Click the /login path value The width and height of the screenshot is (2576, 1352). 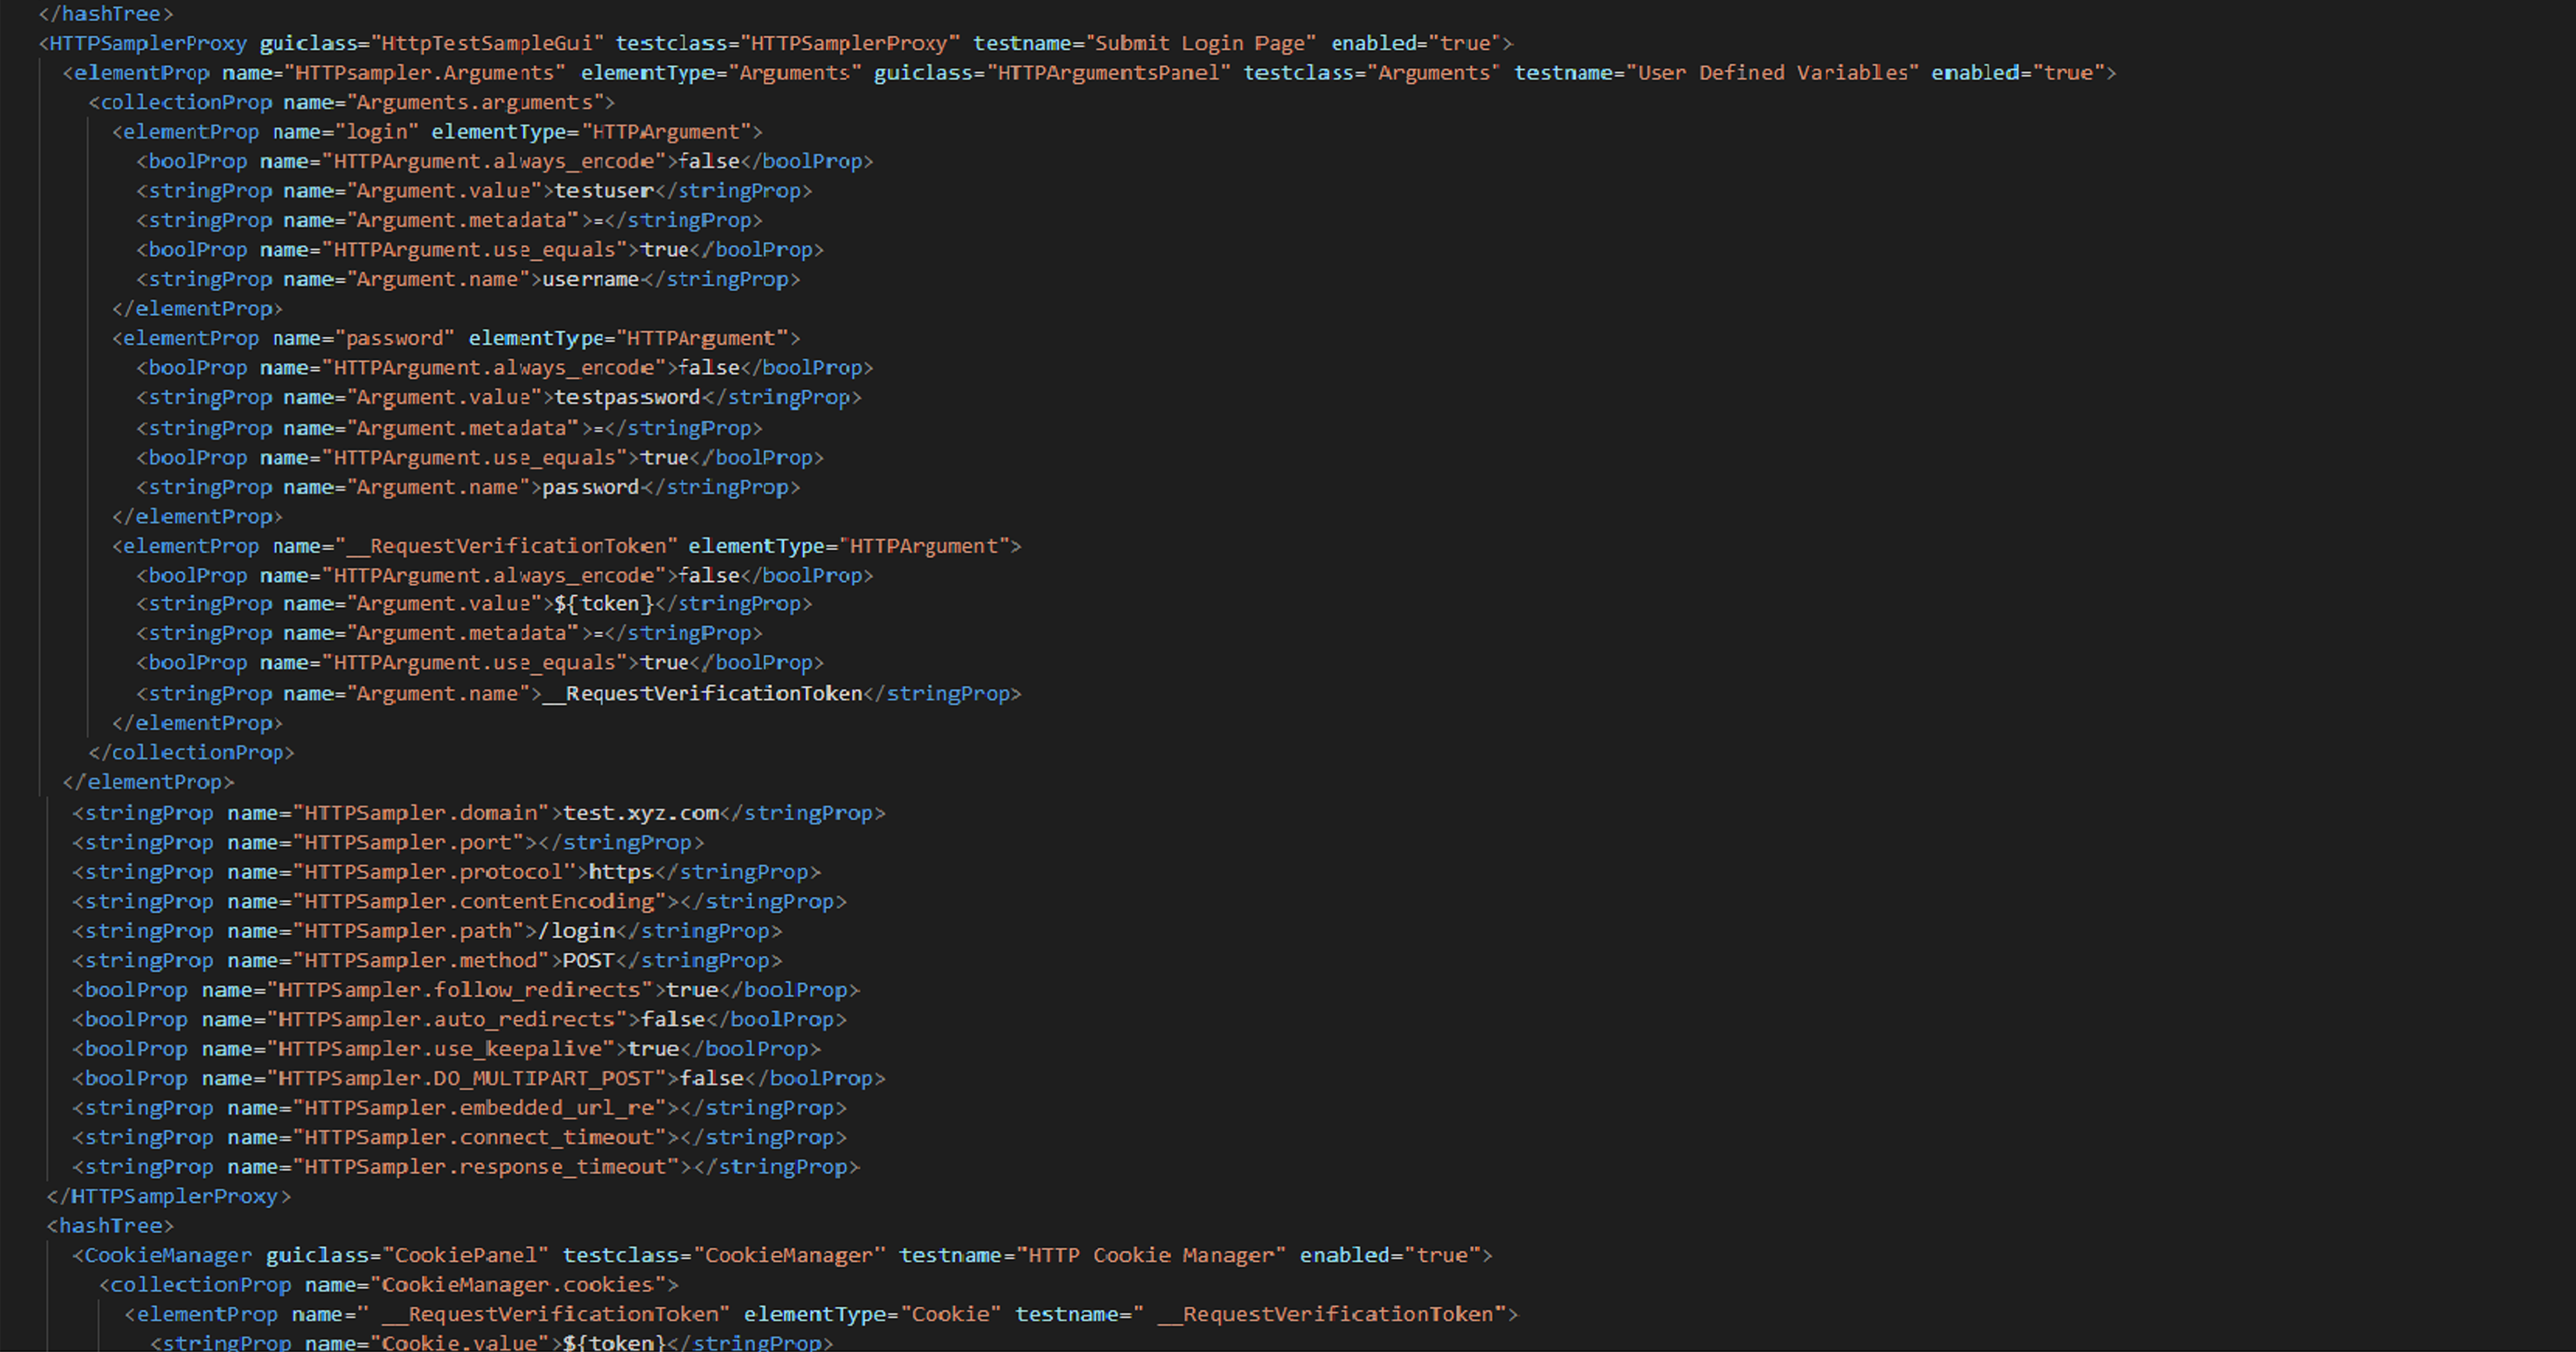pyautogui.click(x=577, y=931)
